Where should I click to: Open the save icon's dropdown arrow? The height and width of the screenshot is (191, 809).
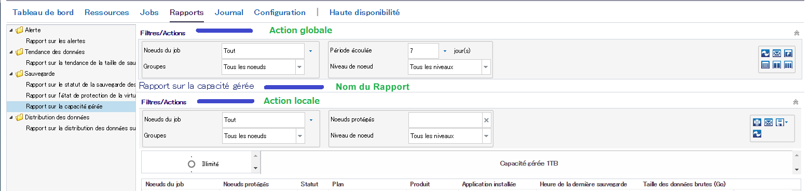pos(786,122)
